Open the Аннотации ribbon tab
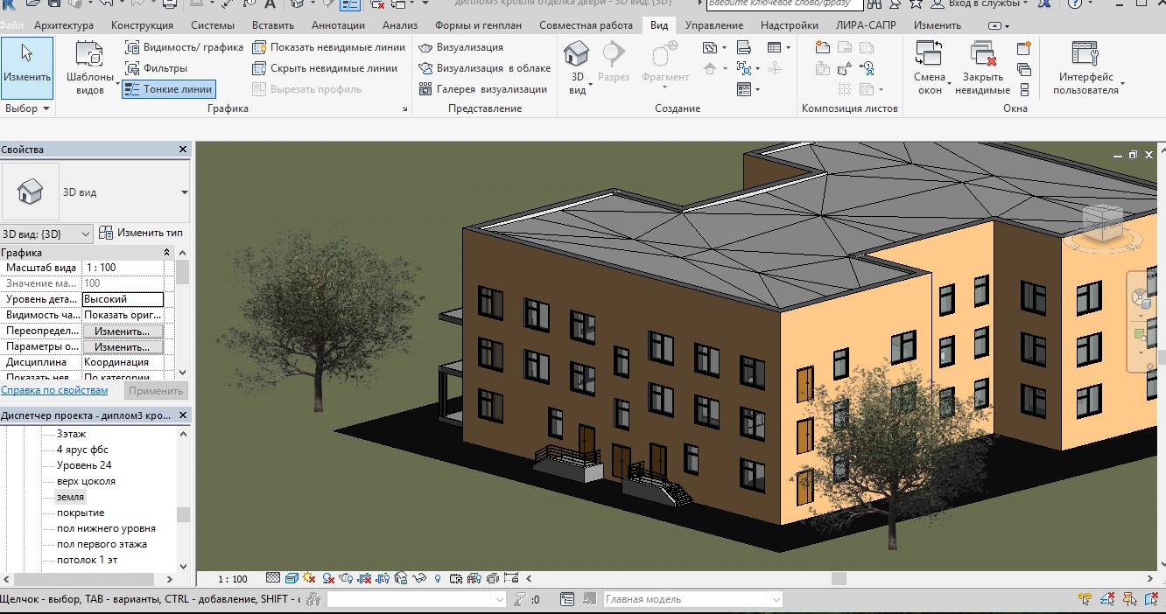The height and width of the screenshot is (614, 1166). [338, 25]
